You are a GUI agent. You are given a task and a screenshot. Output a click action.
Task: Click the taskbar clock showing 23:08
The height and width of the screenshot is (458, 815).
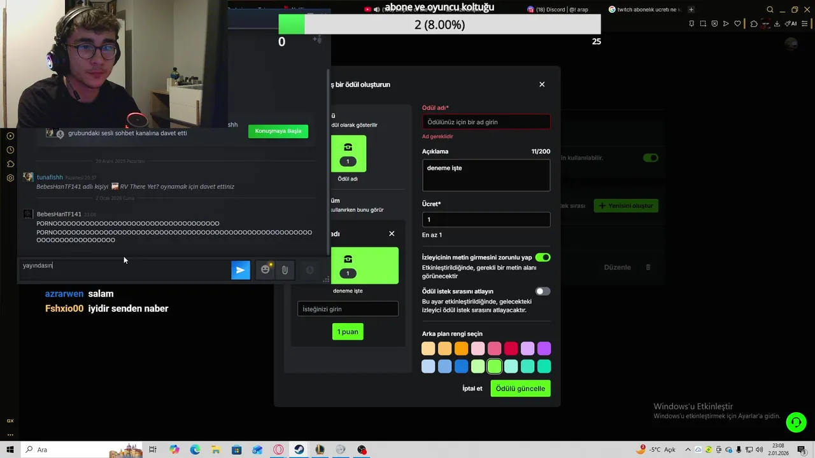779,450
